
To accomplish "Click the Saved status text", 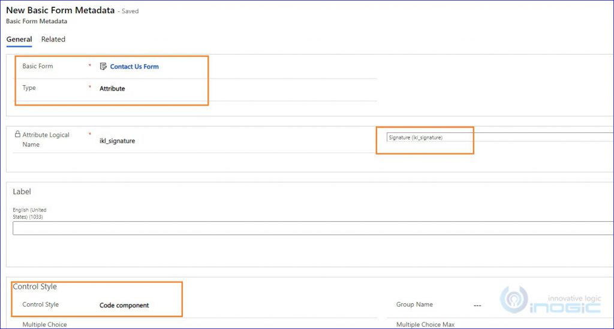I will pyautogui.click(x=130, y=11).
